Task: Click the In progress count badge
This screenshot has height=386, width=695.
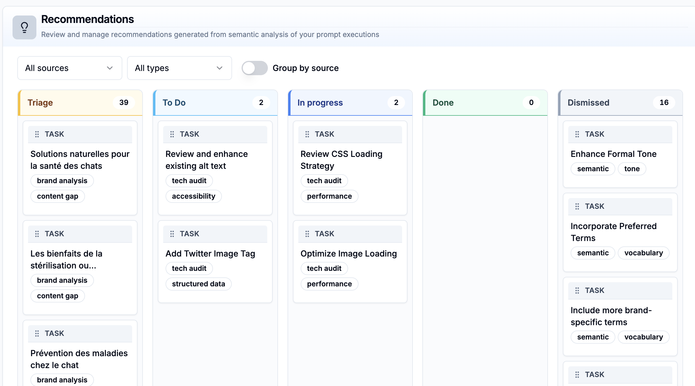Action: tap(396, 103)
